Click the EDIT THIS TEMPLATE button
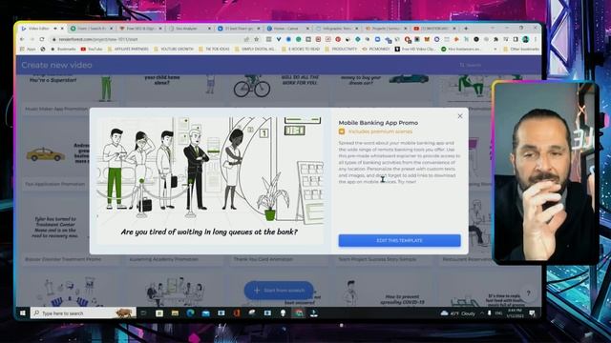This screenshot has width=611, height=343. pyautogui.click(x=399, y=240)
